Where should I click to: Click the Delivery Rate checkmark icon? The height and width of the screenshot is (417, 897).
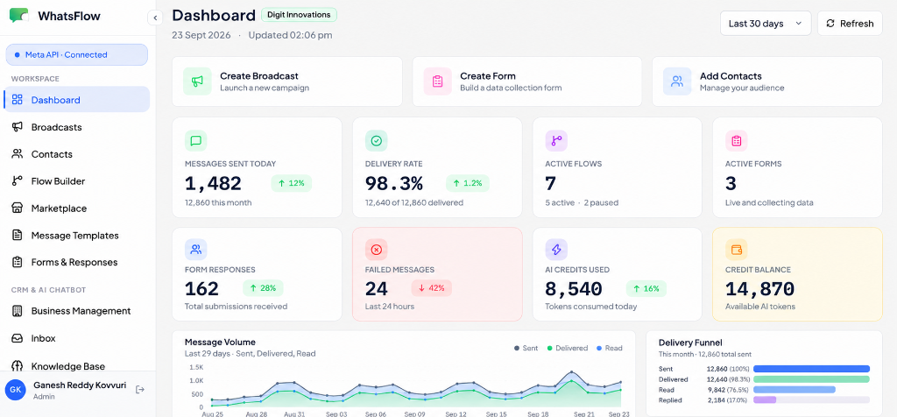click(377, 140)
